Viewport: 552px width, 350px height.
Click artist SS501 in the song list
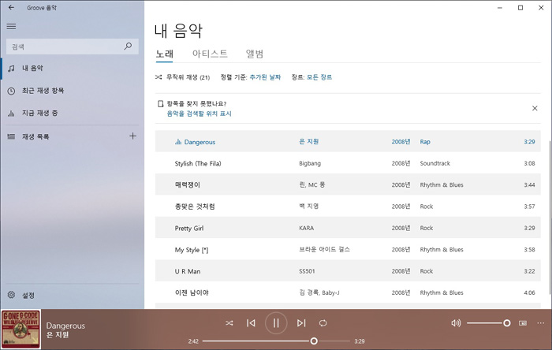point(307,271)
